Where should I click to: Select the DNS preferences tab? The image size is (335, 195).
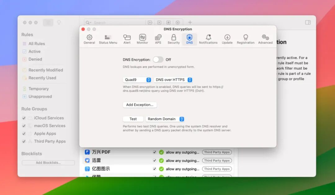click(x=189, y=39)
